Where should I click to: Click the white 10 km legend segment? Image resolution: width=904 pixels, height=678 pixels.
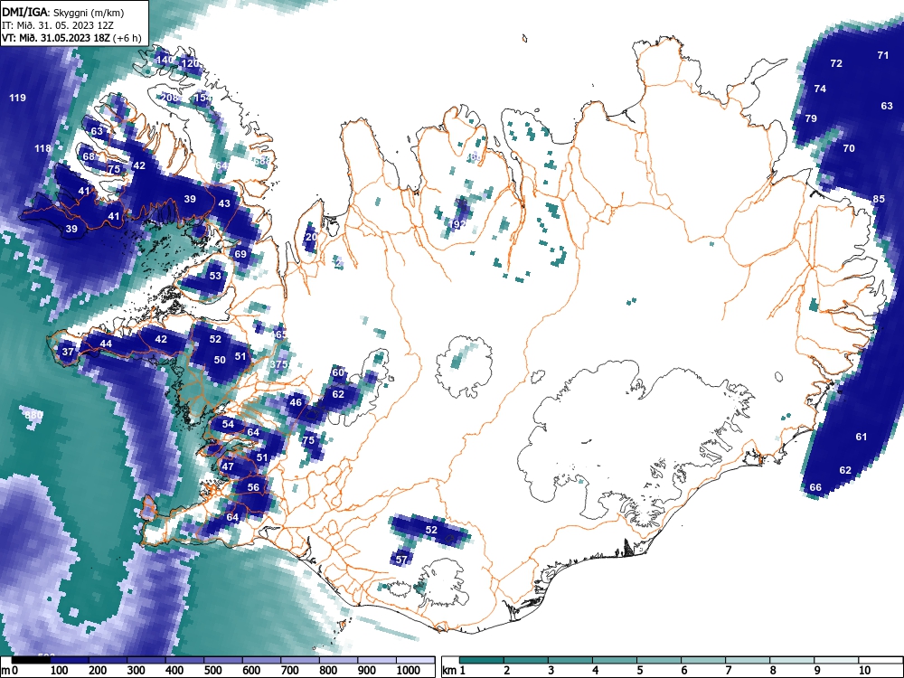880,660
